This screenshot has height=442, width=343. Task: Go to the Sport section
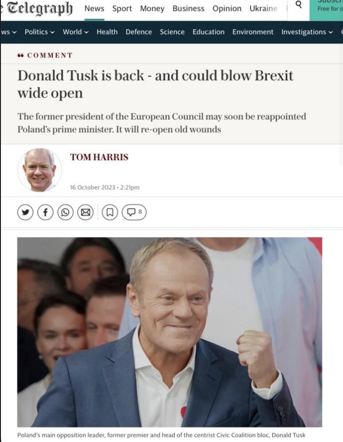click(122, 9)
